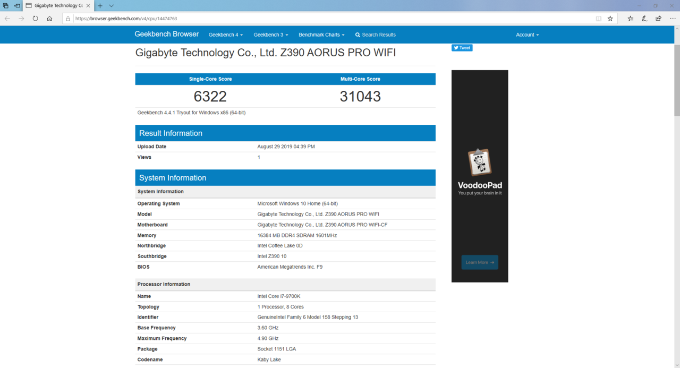
Task: Open Search Results
Action: click(x=376, y=35)
